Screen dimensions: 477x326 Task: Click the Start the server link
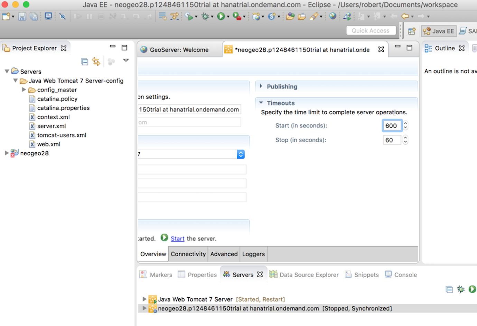pyautogui.click(x=178, y=239)
